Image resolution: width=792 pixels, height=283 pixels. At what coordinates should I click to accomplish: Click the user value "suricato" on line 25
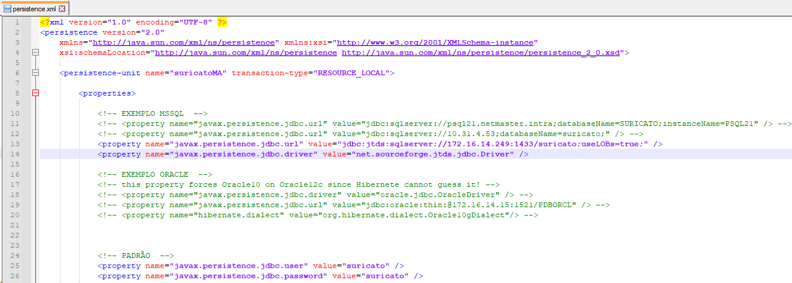pyautogui.click(x=366, y=266)
